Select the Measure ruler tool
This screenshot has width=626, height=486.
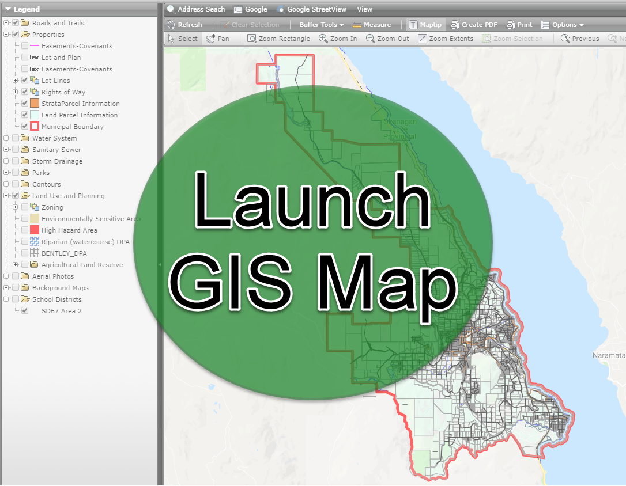coord(357,25)
